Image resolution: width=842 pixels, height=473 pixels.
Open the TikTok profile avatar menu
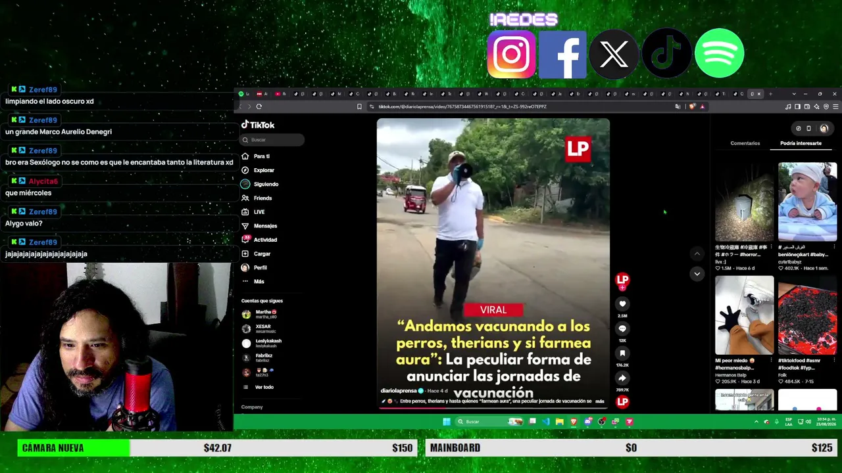[x=824, y=128]
